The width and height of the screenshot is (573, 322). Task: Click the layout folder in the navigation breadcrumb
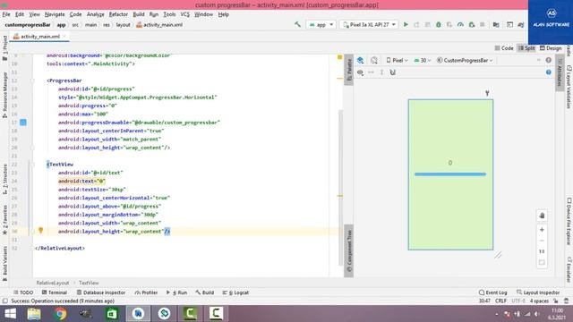coord(124,25)
